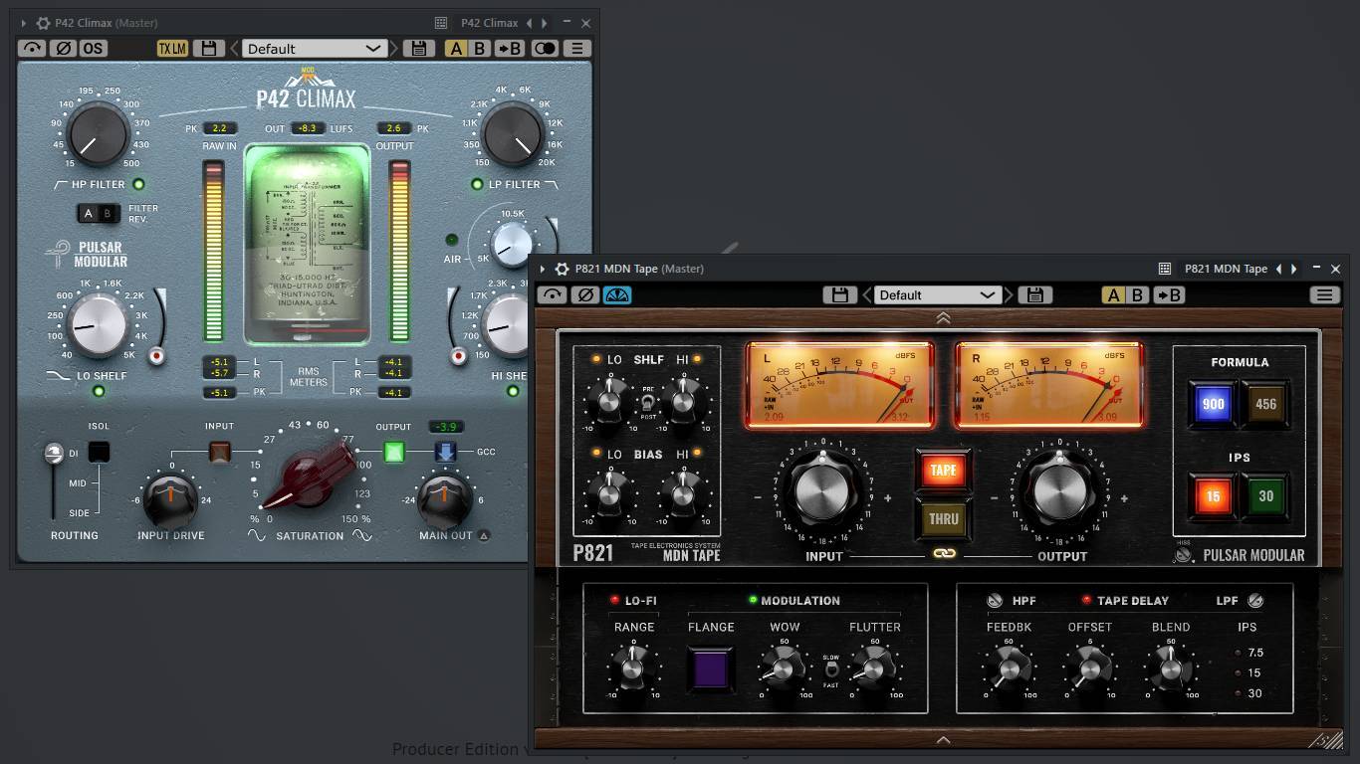Toggle MODULATION green LED
Screen dimensions: 1360x764
(x=753, y=600)
